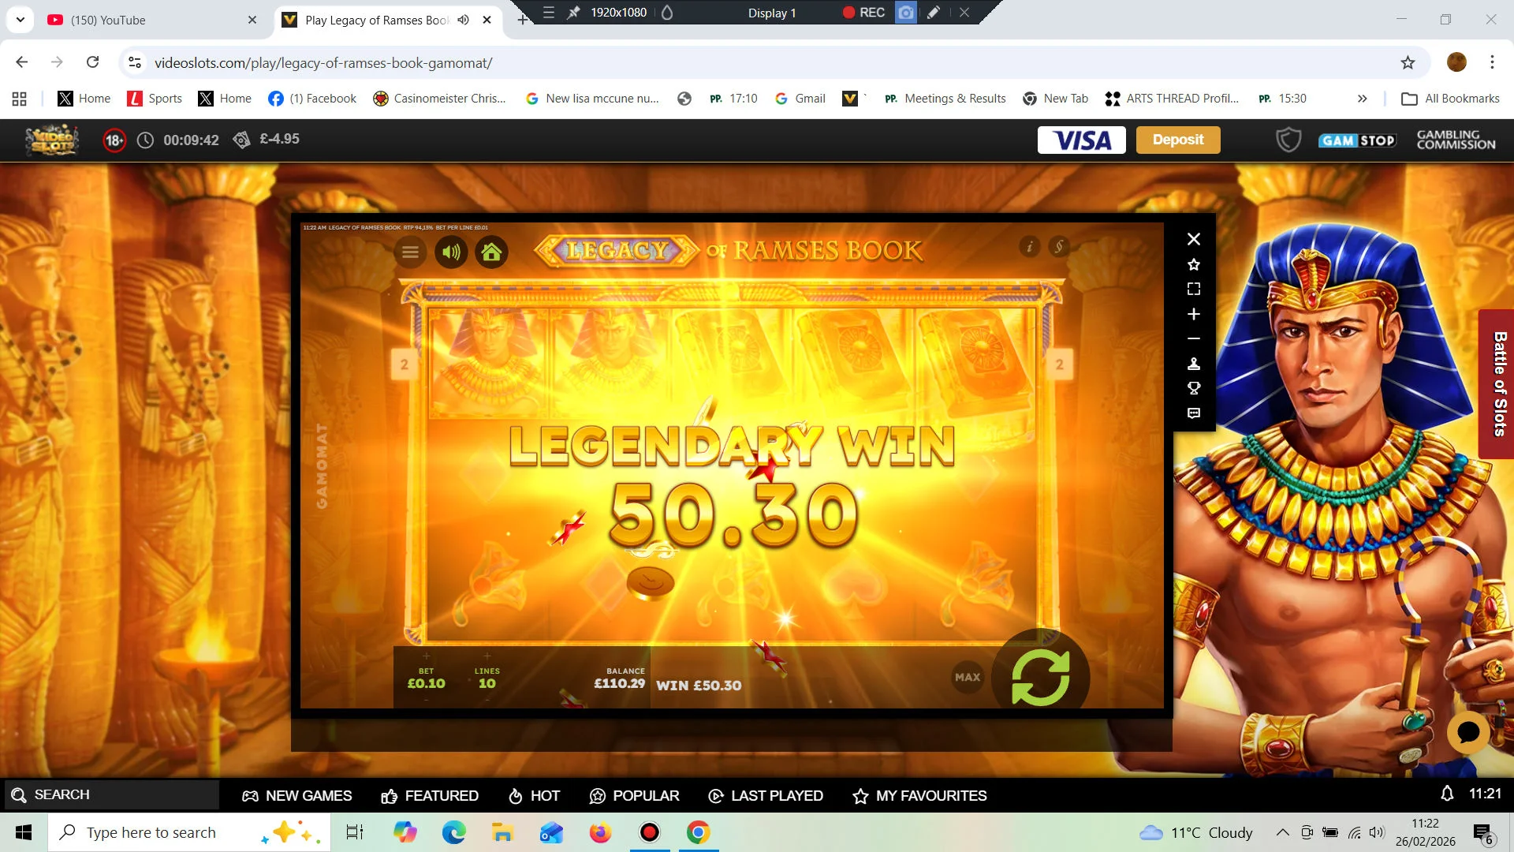Expand browser tab search dropdown
The height and width of the screenshot is (852, 1514).
[20, 20]
